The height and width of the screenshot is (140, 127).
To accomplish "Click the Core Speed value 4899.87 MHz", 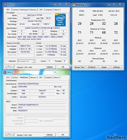I will pyautogui.click(x=25, y=46).
